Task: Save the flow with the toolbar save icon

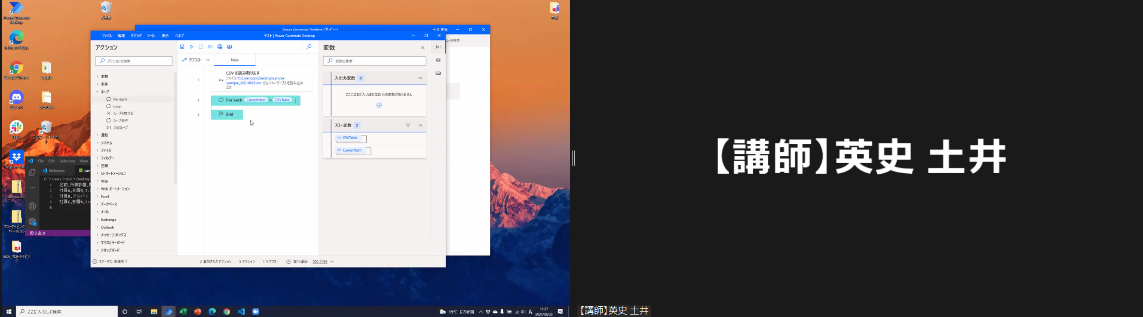Action: pyautogui.click(x=182, y=47)
